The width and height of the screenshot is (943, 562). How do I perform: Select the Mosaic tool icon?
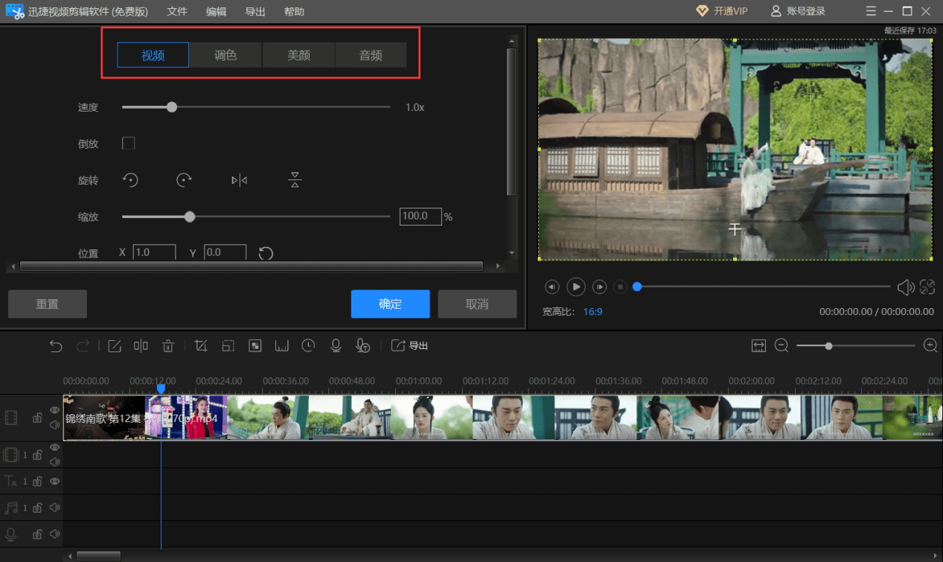pyautogui.click(x=255, y=345)
